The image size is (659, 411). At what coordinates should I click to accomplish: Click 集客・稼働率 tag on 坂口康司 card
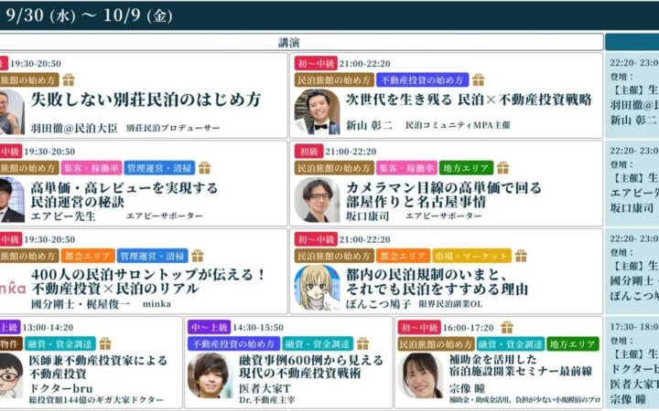click(406, 168)
